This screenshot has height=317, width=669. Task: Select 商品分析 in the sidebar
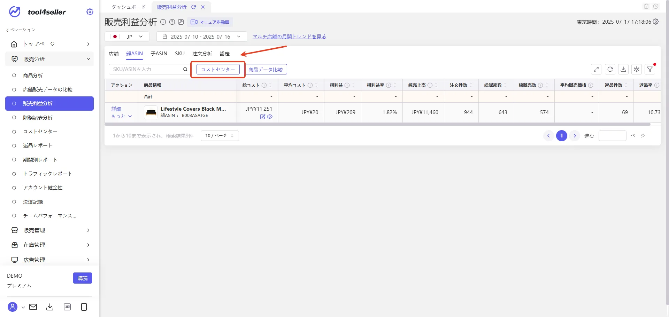[33, 76]
